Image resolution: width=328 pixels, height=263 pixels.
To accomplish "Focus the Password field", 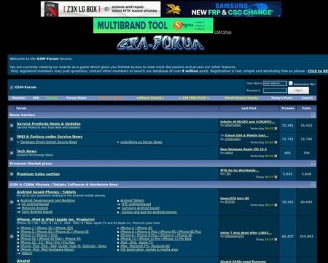I will coord(275,91).
